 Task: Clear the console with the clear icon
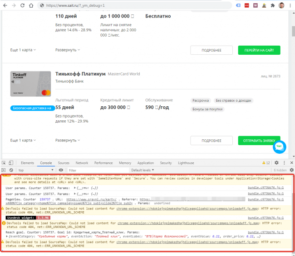pyautogui.click(x=11, y=170)
